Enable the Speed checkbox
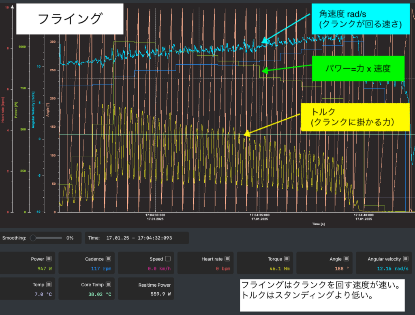Screen dimensions: 415x315 [x=168, y=259]
